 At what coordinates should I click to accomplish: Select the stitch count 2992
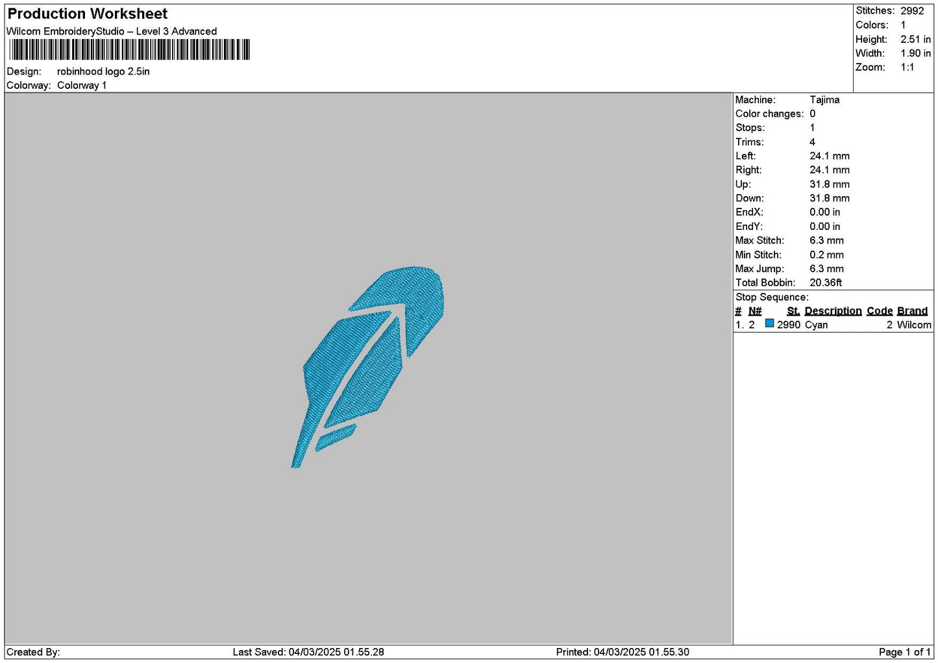[912, 10]
